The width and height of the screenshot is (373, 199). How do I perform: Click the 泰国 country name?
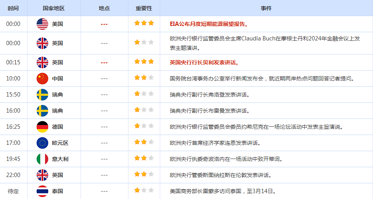(x=58, y=191)
